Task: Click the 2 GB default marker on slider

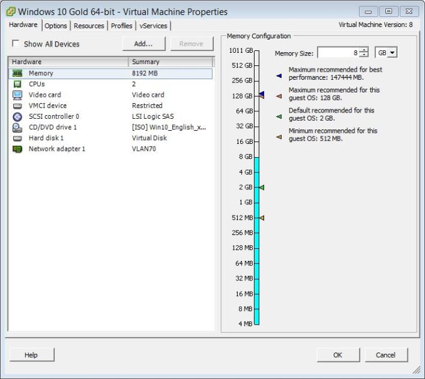Action: click(x=262, y=187)
